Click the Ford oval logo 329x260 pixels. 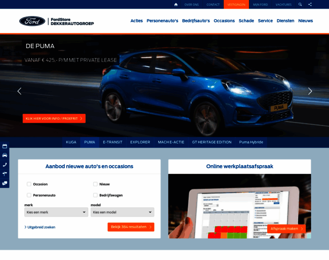tap(32, 21)
